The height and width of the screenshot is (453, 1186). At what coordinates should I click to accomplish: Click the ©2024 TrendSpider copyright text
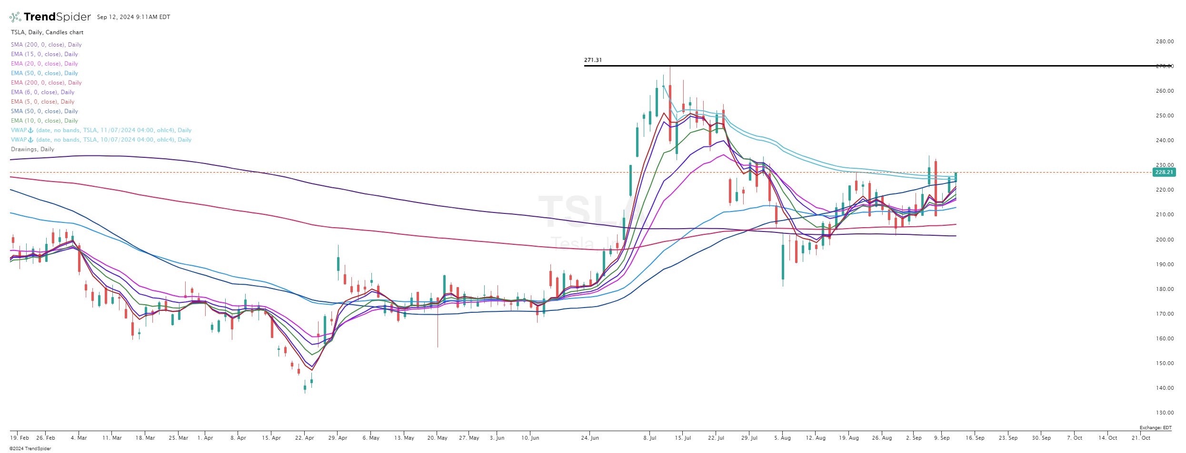point(30,449)
